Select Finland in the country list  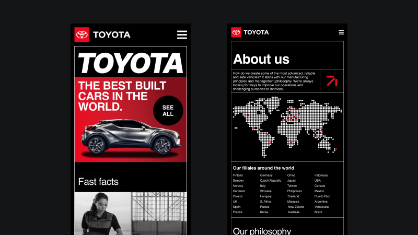238,175
